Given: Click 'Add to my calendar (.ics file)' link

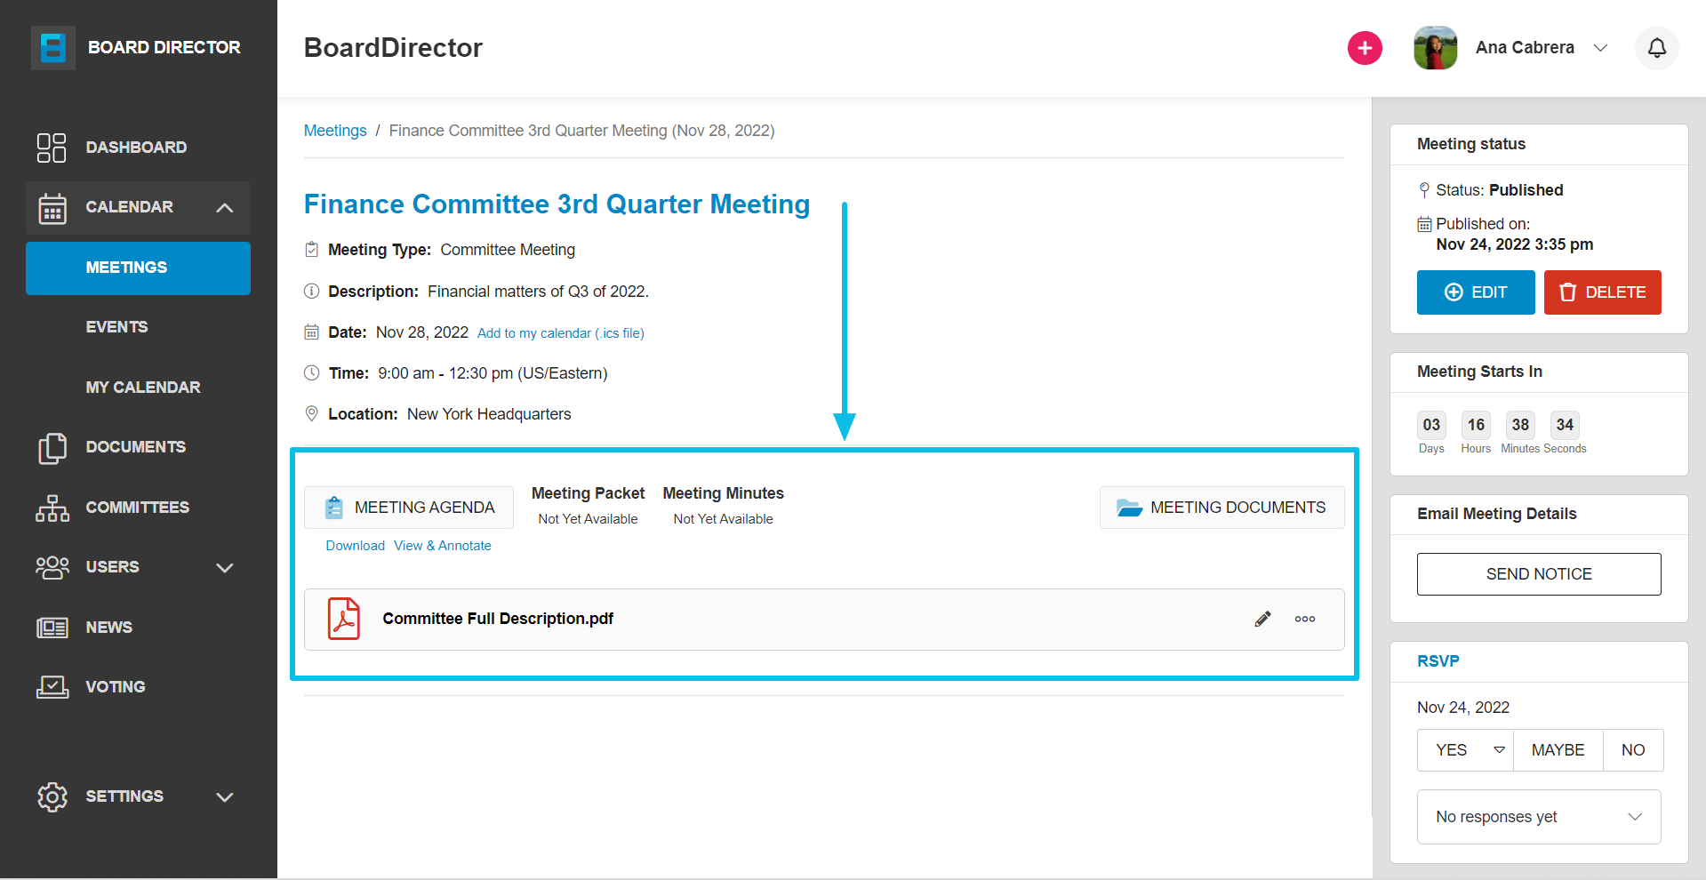Looking at the screenshot, I should point(560,333).
